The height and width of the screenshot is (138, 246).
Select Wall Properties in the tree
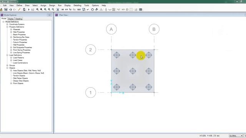[19, 45]
